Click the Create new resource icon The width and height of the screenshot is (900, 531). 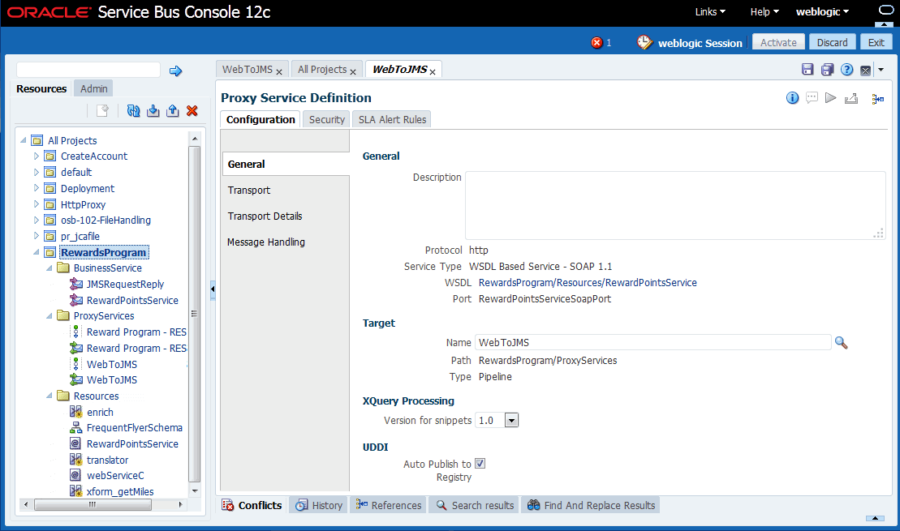[x=103, y=111]
